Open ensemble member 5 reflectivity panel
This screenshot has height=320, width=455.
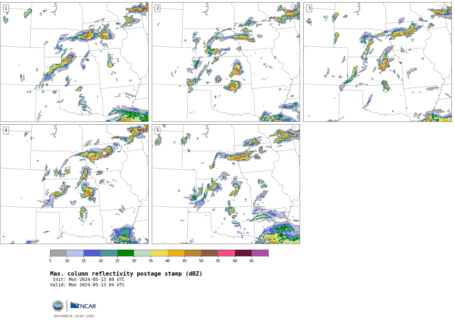pos(226,184)
